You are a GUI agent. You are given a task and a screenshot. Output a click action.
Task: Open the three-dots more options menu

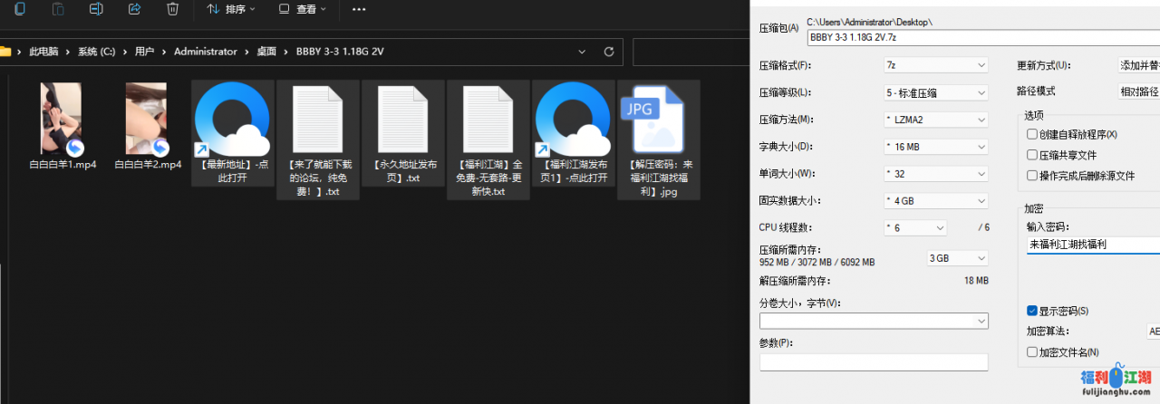tap(359, 9)
